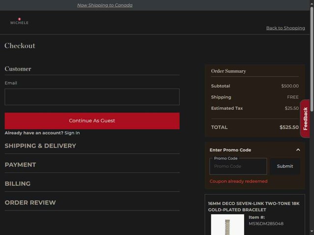This screenshot has width=314, height=235.
Task: Click the Subtotal $500.00 value
Action: (290, 86)
